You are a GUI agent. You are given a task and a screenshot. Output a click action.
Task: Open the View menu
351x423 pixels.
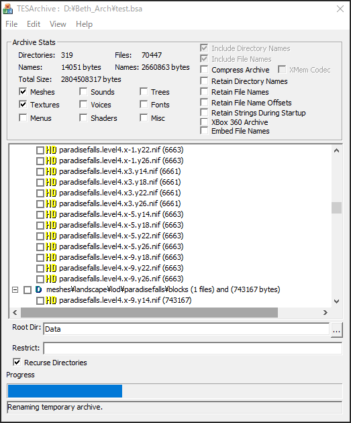pyautogui.click(x=58, y=24)
